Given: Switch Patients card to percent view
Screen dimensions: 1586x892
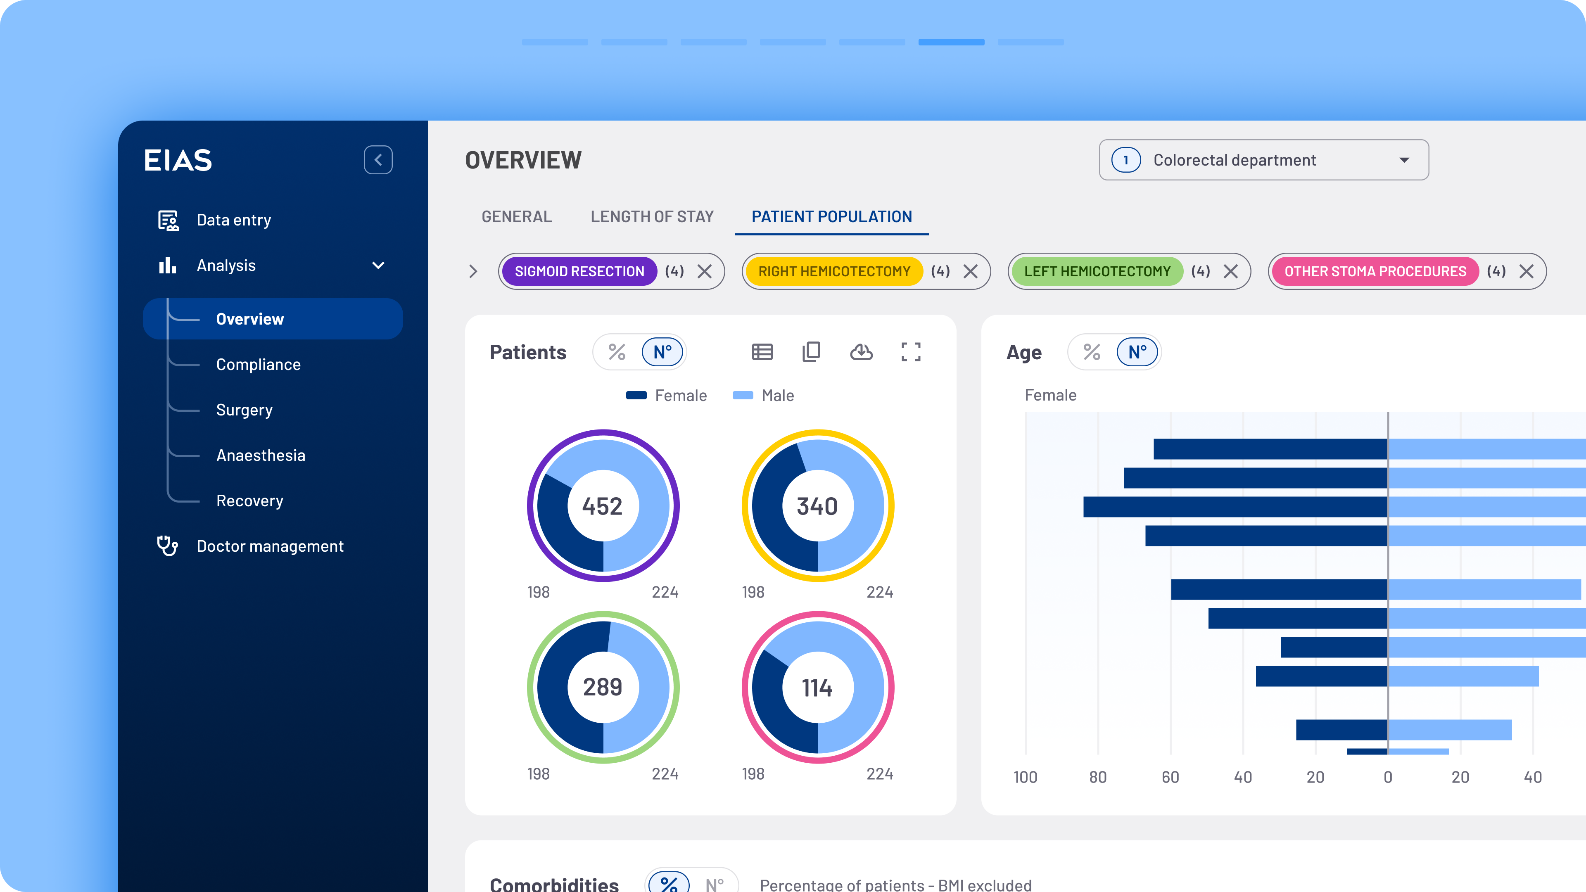Looking at the screenshot, I should coord(617,352).
